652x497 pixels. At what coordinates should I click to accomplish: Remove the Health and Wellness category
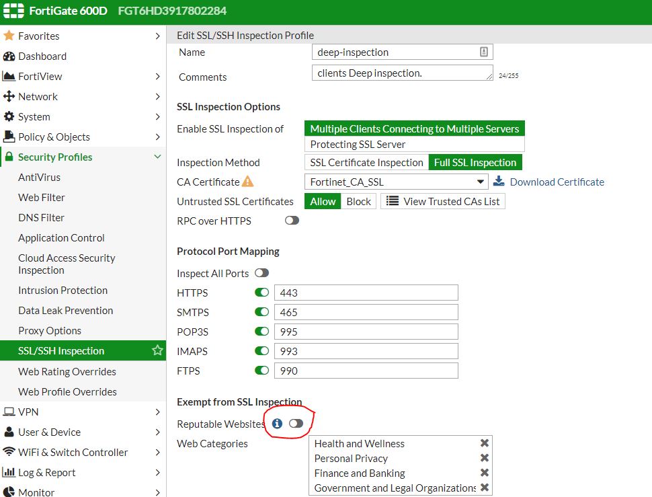(484, 443)
